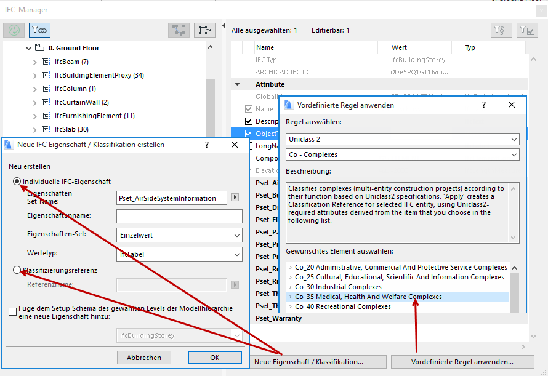
Task: Expand the IfcFurnishingElement (11) node
Action: click(34, 116)
